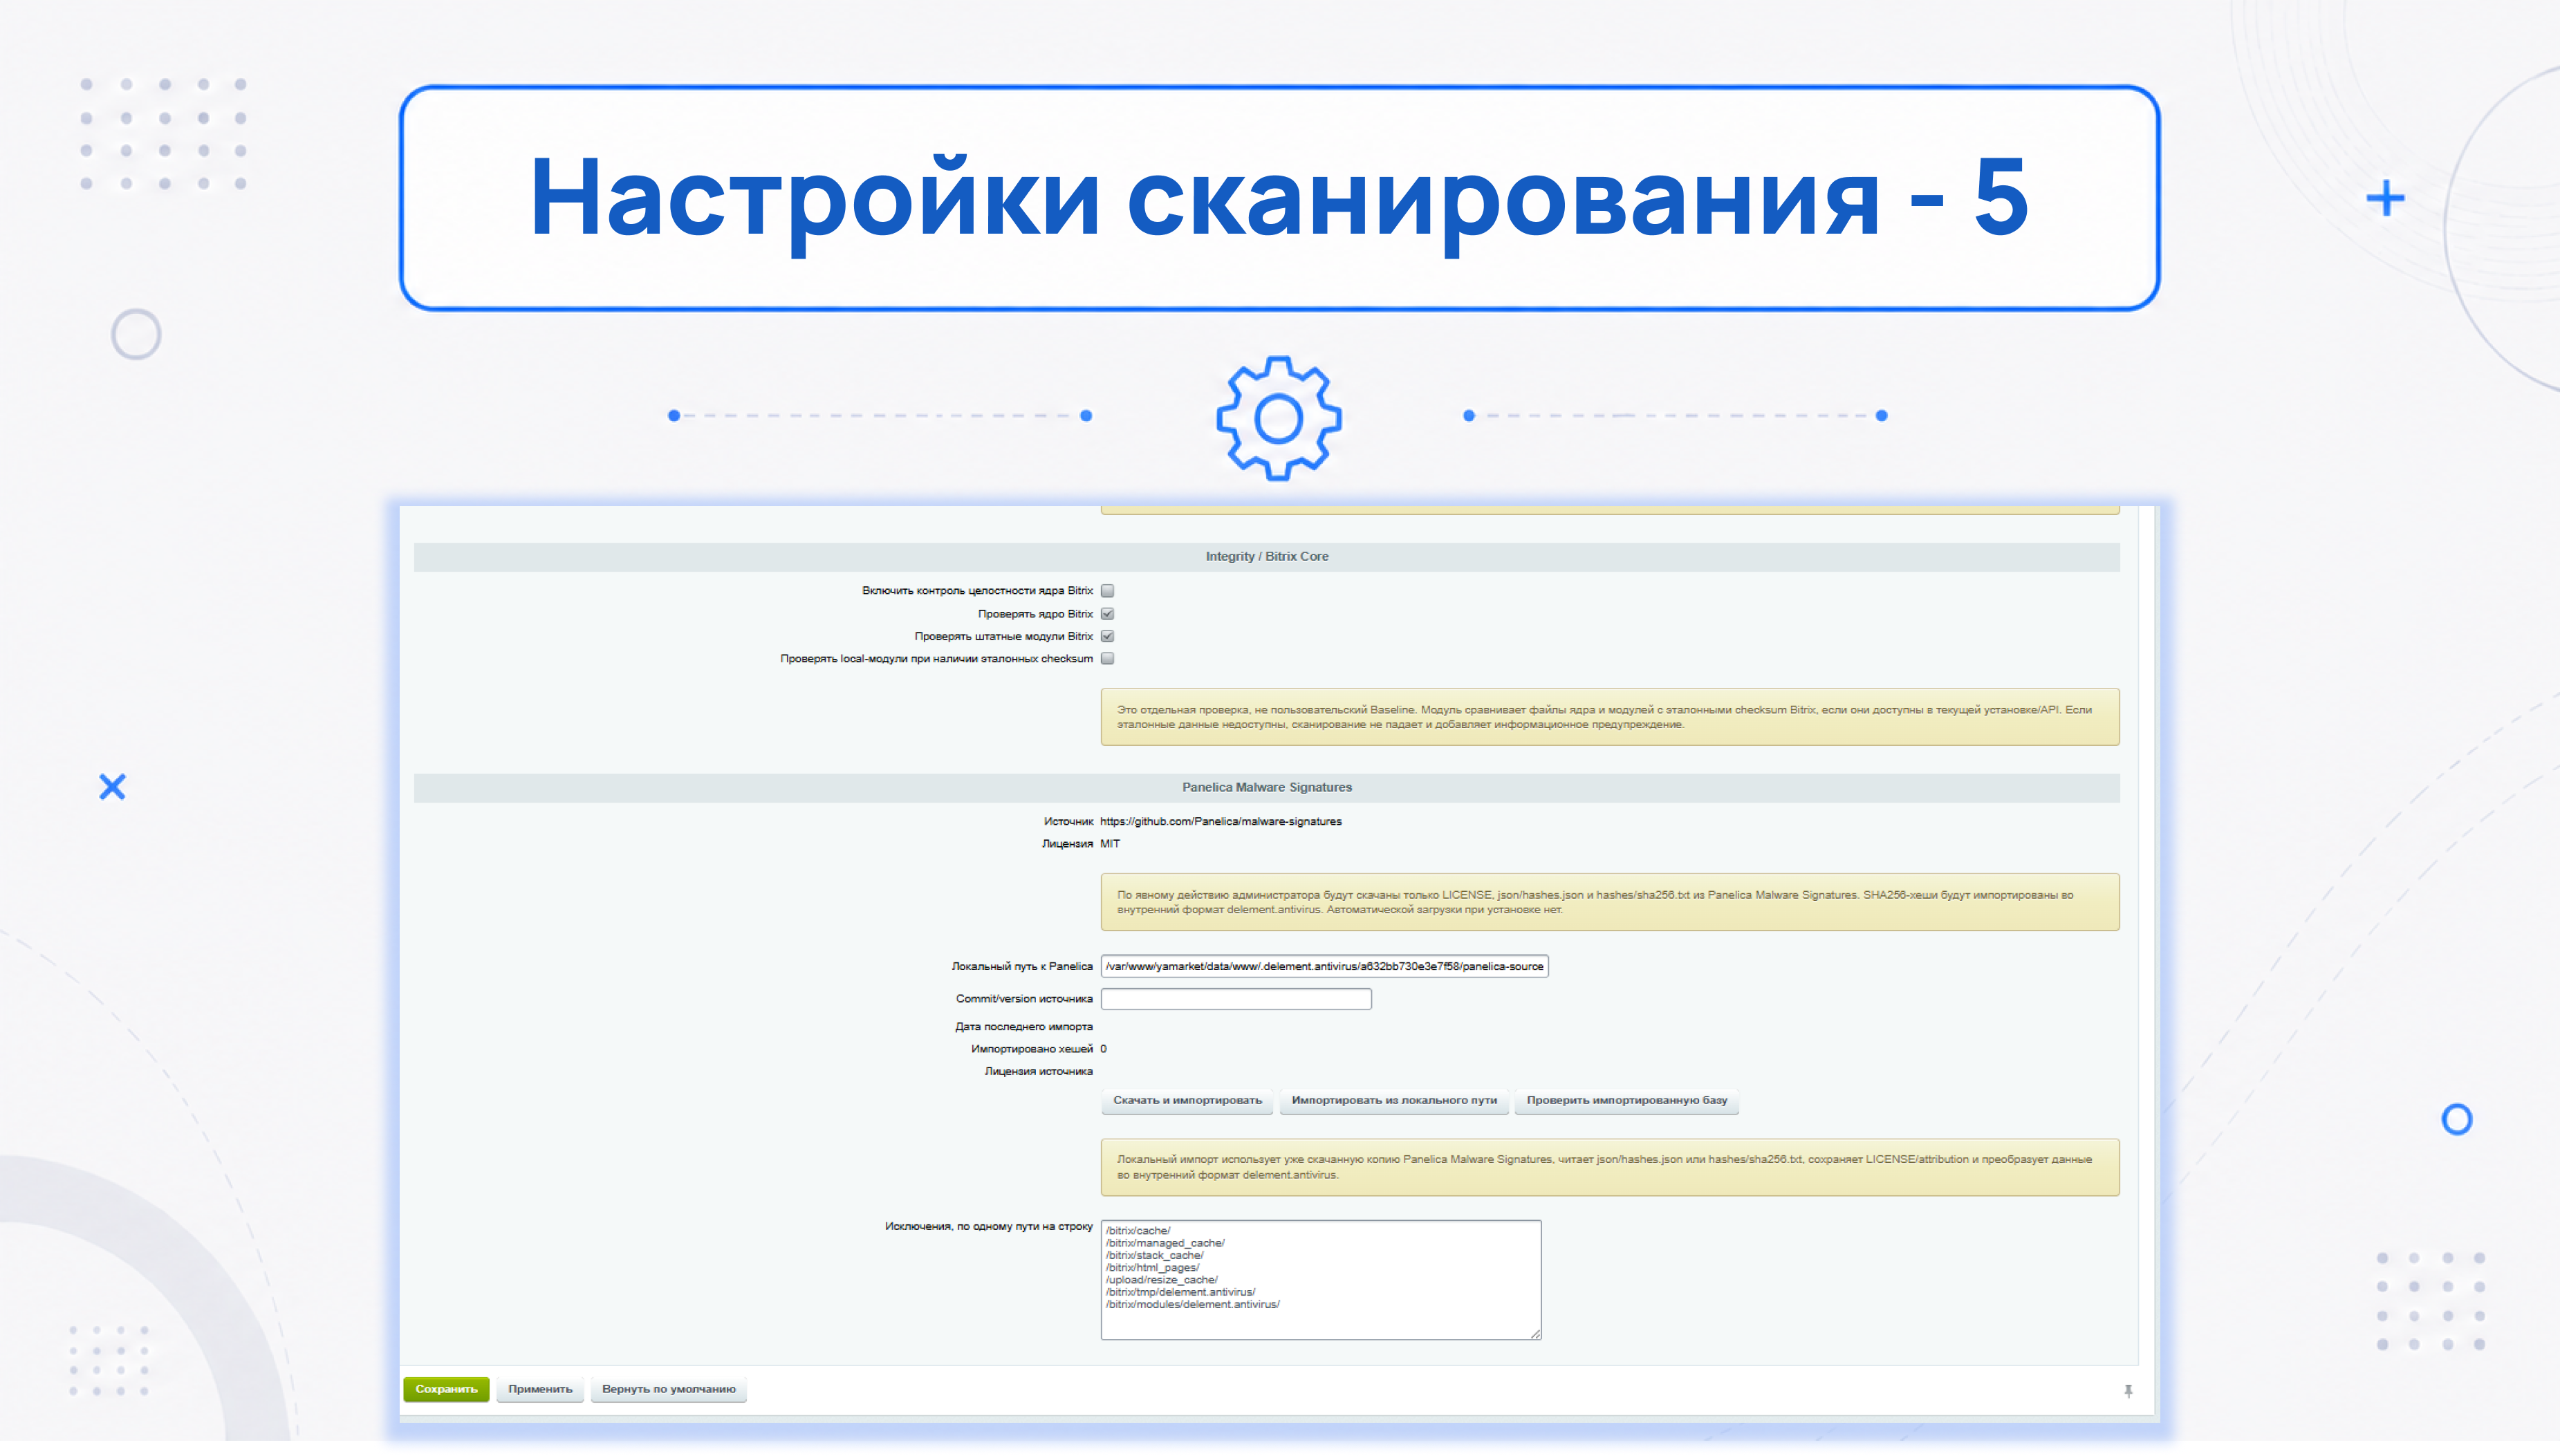The height and width of the screenshot is (1456, 2560).
Task: Click the 'Commit/version источника' input field
Action: pyautogui.click(x=1236, y=999)
